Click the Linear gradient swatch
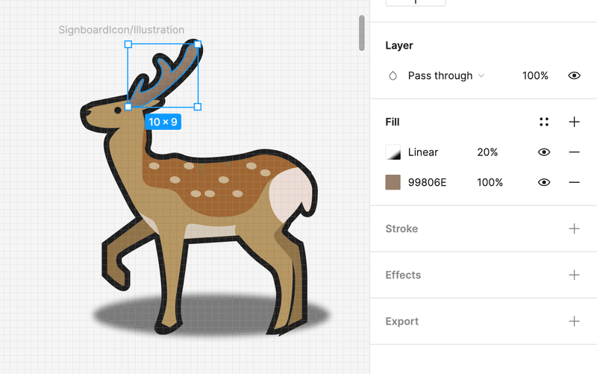 (x=393, y=152)
